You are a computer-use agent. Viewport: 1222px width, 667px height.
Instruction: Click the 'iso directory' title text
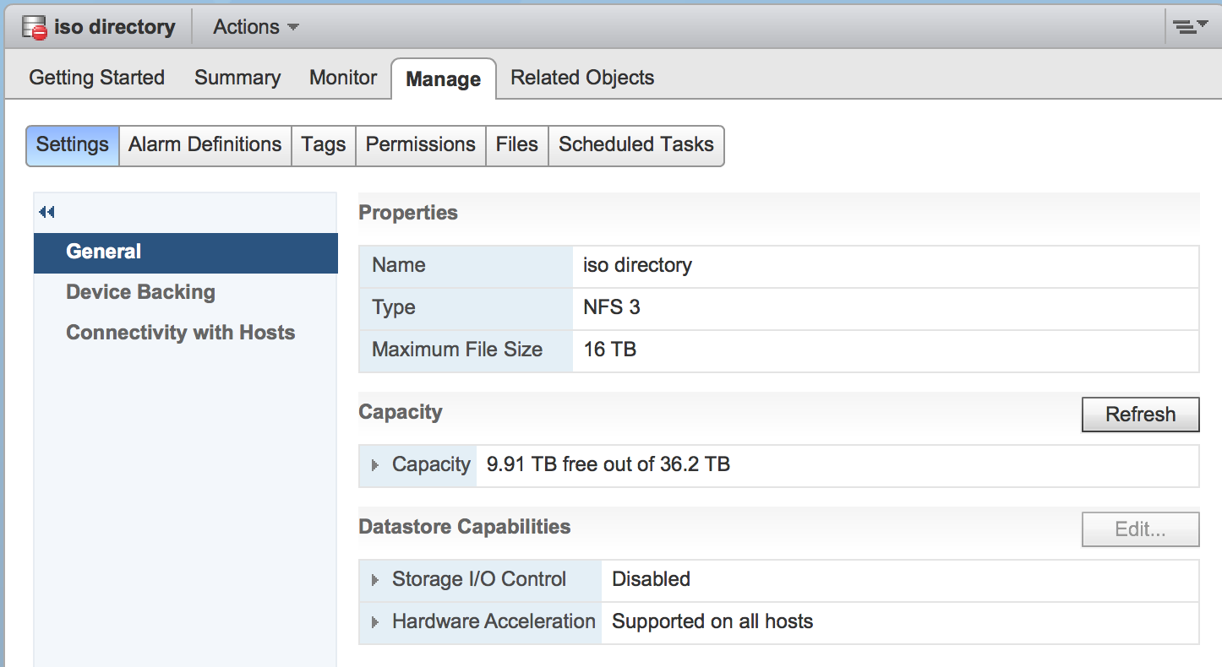(x=115, y=27)
